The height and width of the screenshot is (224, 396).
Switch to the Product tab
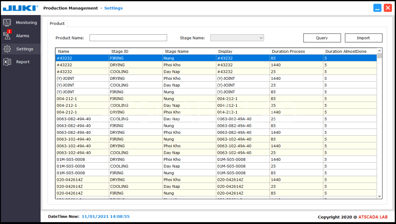tap(57, 24)
